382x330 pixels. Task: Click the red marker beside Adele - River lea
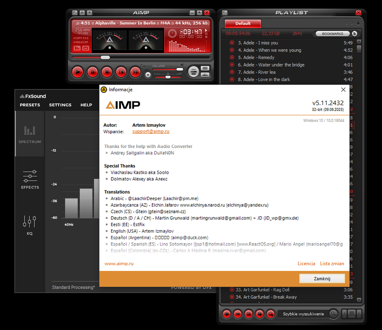232,72
